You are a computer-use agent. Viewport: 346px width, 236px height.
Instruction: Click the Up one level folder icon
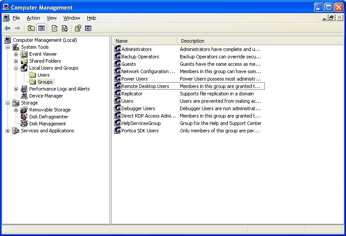(31, 28)
